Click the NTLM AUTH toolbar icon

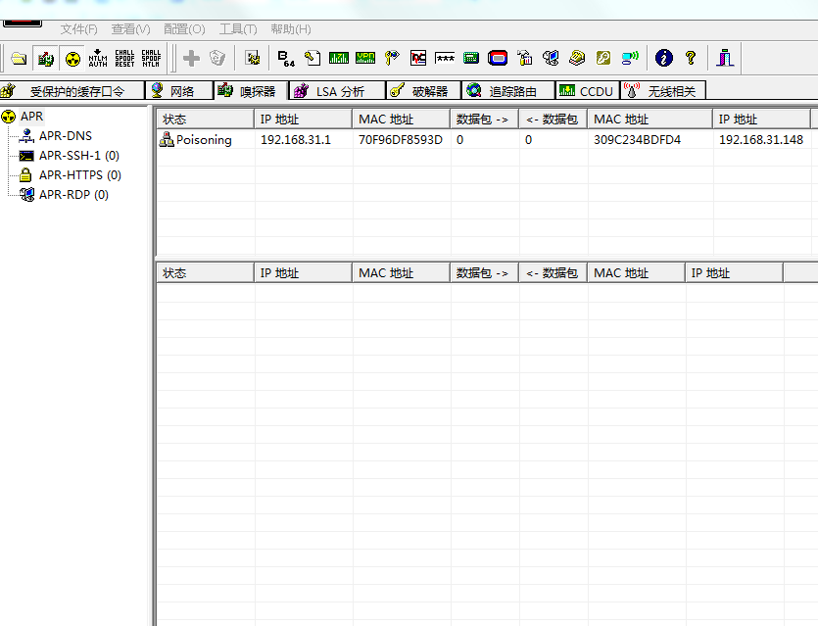98,58
